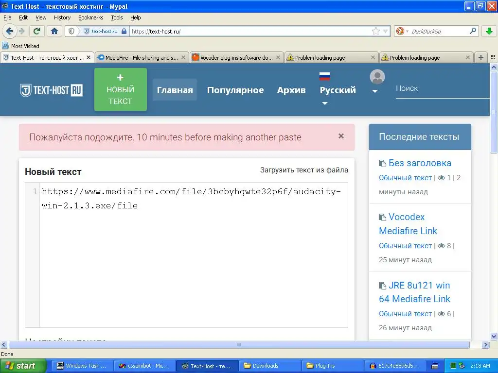This screenshot has width=498, height=373.
Task: Switch to cssaimbot taskbar window
Action: tap(144, 366)
